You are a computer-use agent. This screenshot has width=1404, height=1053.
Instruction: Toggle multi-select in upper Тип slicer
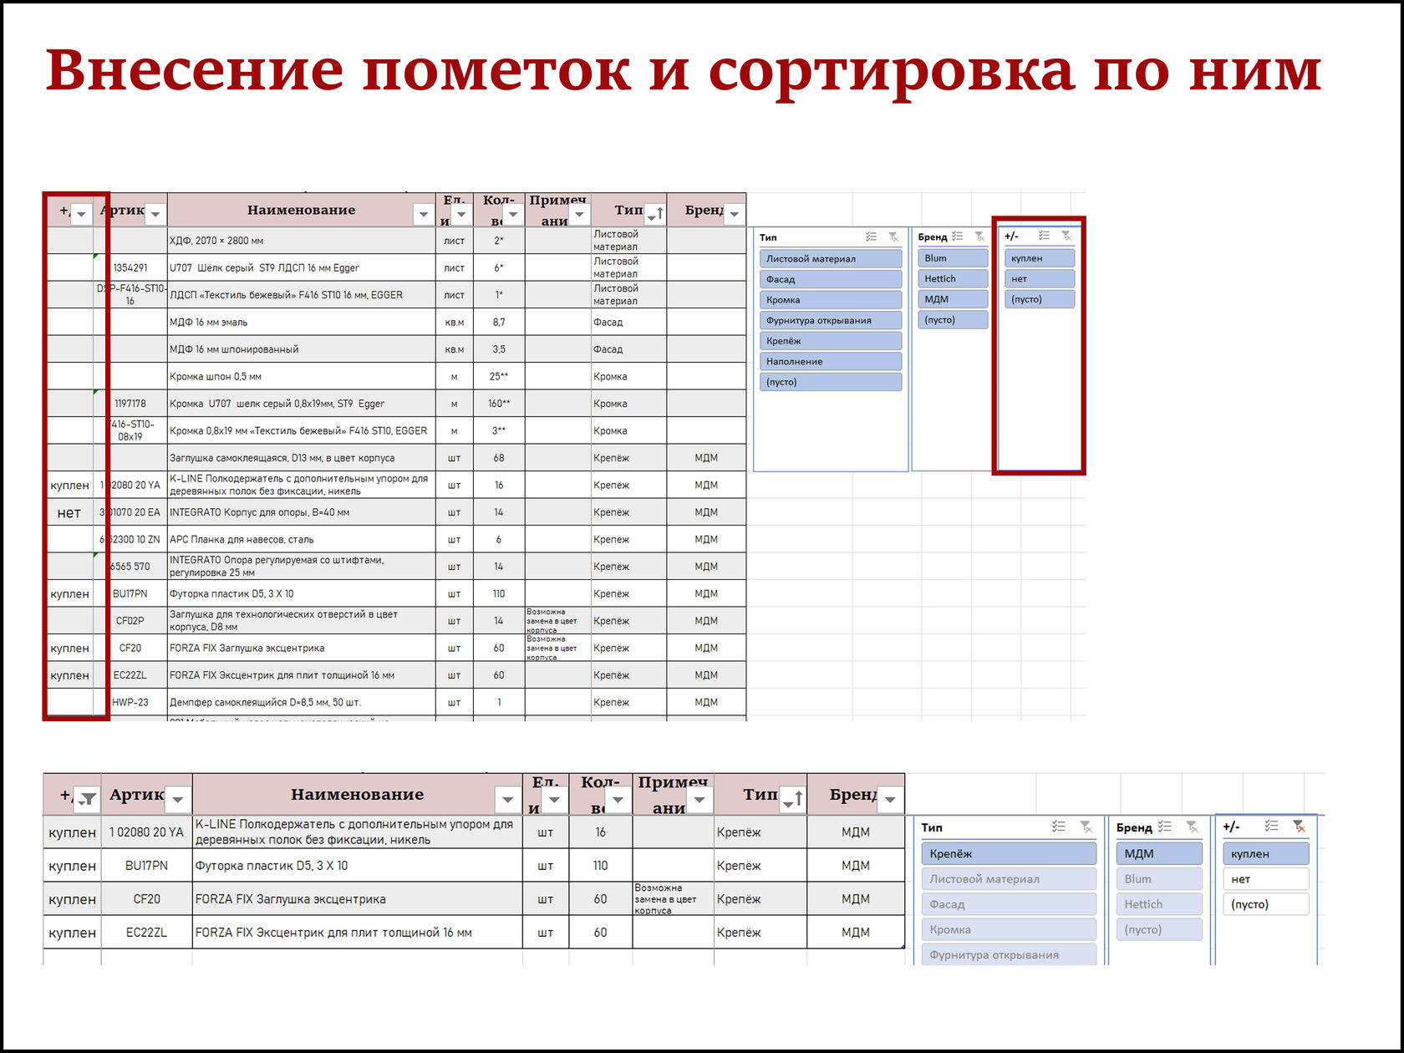click(x=872, y=237)
